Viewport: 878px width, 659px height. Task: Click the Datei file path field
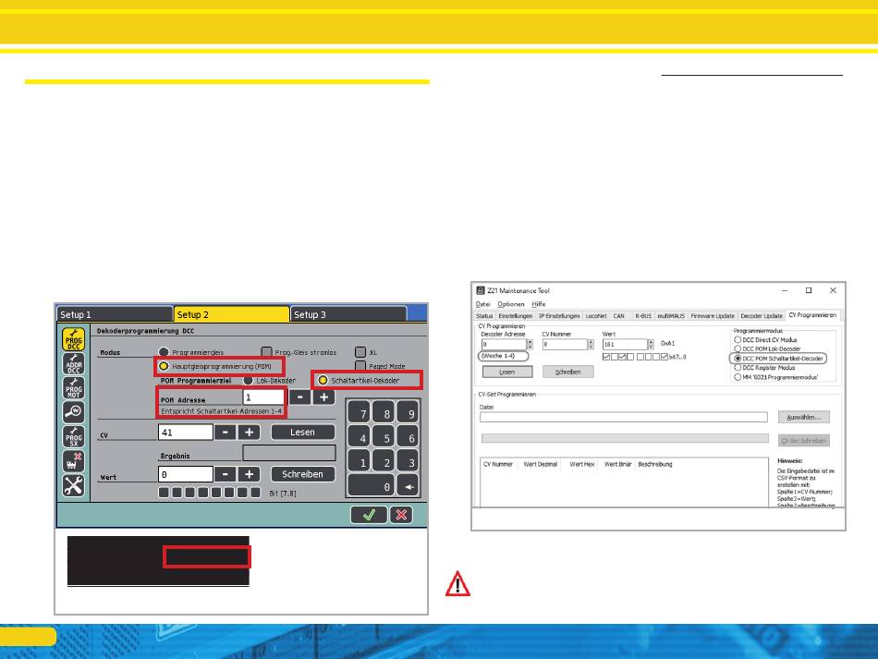click(x=624, y=417)
